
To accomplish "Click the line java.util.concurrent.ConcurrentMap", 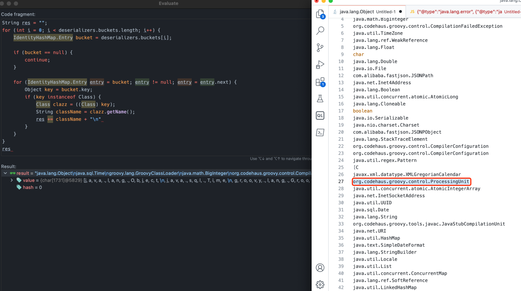I will pyautogui.click(x=400, y=273).
